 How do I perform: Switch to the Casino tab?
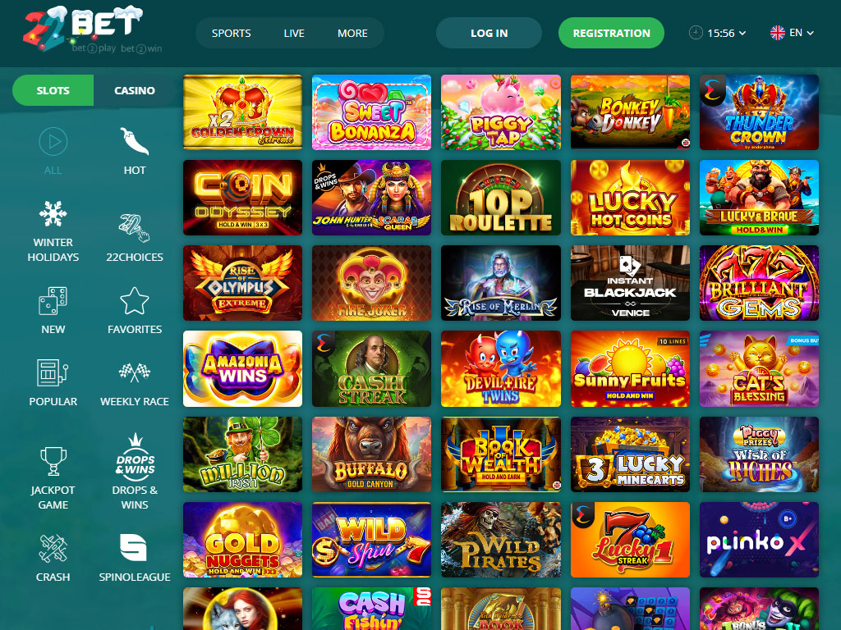pyautogui.click(x=134, y=90)
